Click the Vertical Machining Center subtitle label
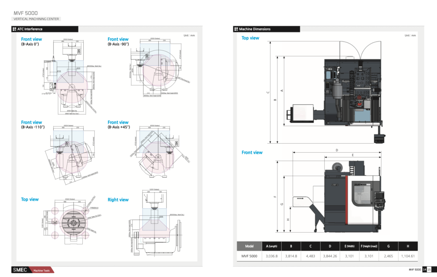437x277 pixels. coord(36,19)
